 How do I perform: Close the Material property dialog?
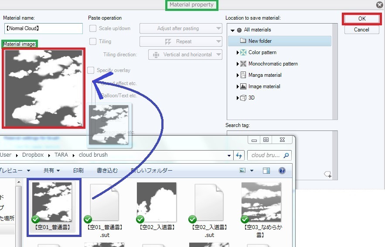pyautogui.click(x=380, y=5)
